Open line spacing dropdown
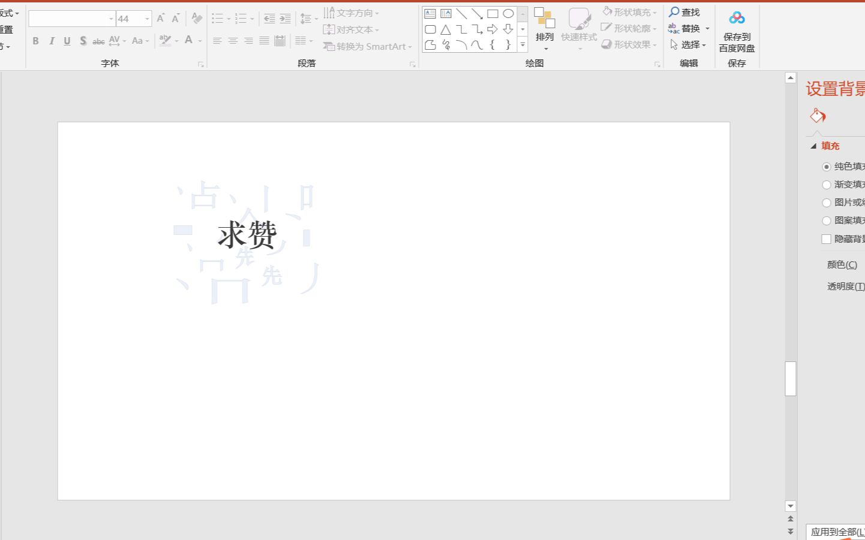This screenshot has height=540, width=865. tap(309, 19)
